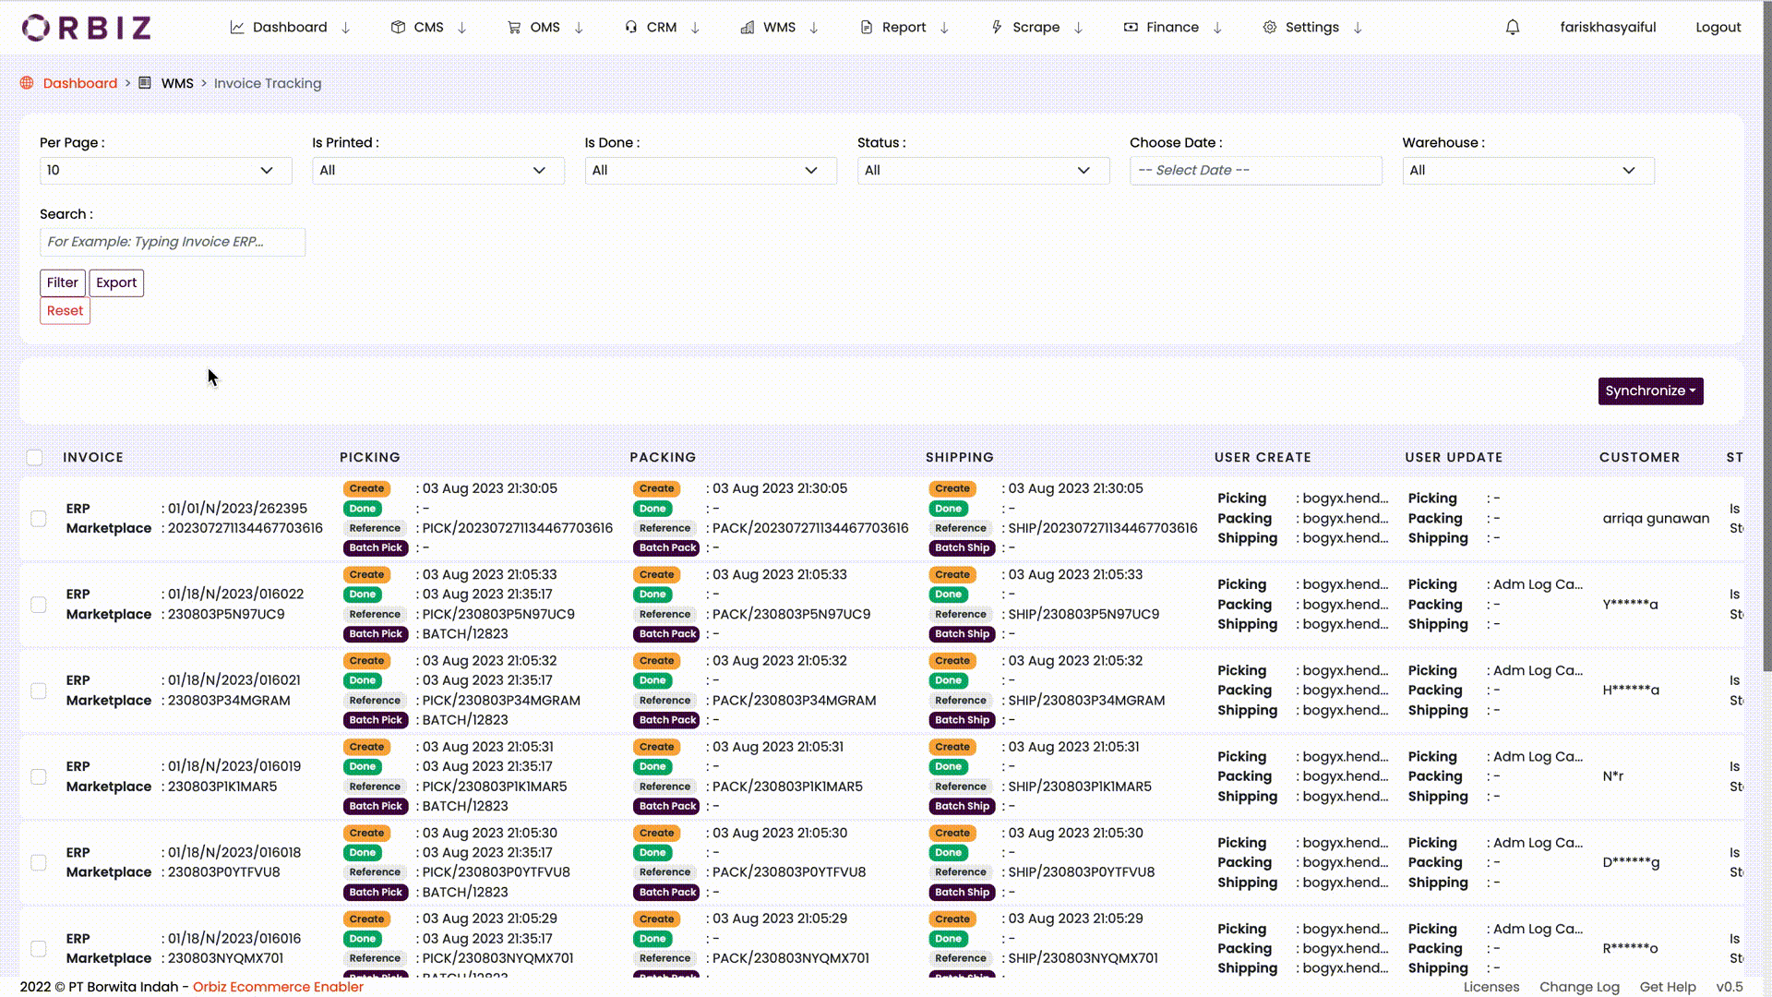Image resolution: width=1772 pixels, height=997 pixels.
Task: Check the invoice 01/18/N/2023/016019 row
Action: pyautogui.click(x=39, y=776)
